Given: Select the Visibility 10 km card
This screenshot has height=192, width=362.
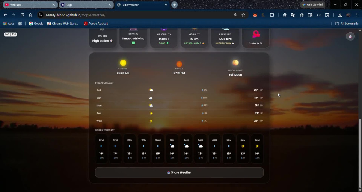Looking at the screenshot, I should coord(194,38).
